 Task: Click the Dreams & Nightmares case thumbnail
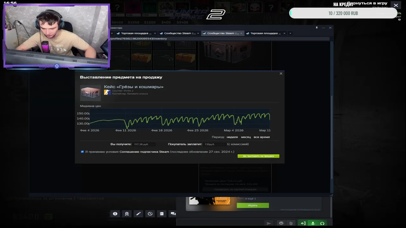[90, 93]
